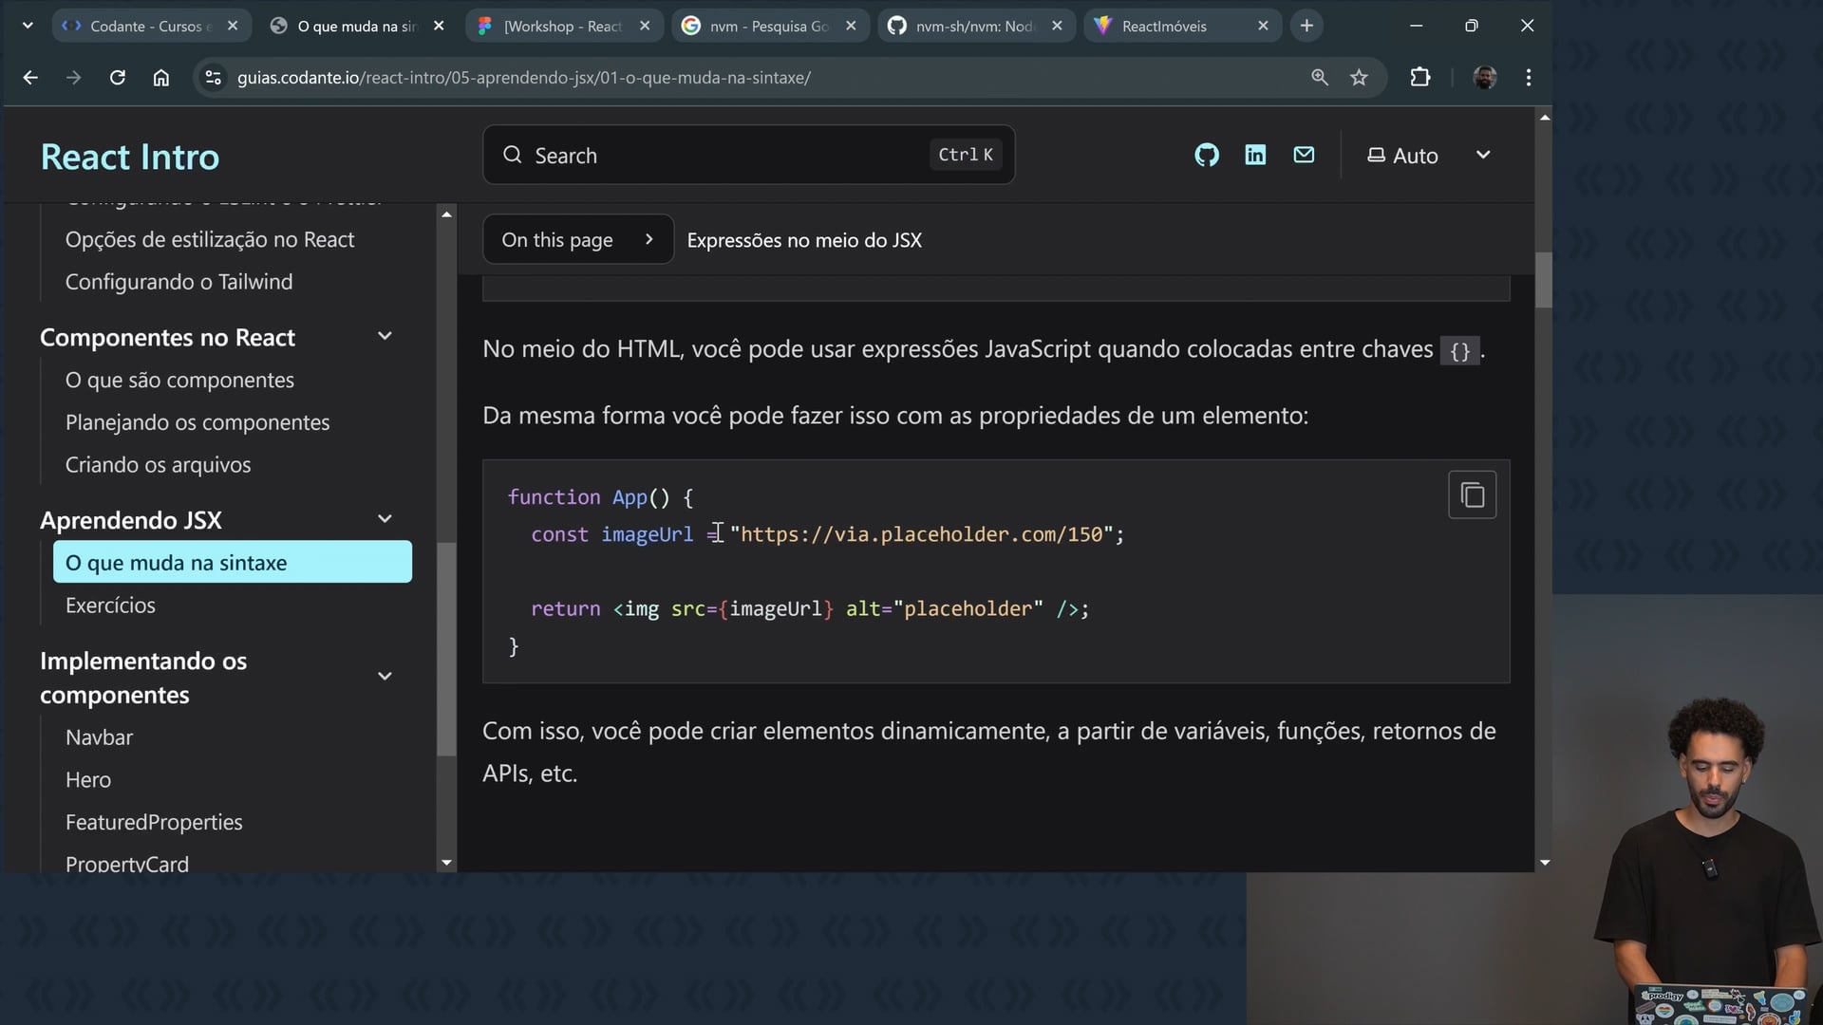This screenshot has height=1025, width=1823.
Task: Open the Exercícios sidebar link
Action: (110, 606)
